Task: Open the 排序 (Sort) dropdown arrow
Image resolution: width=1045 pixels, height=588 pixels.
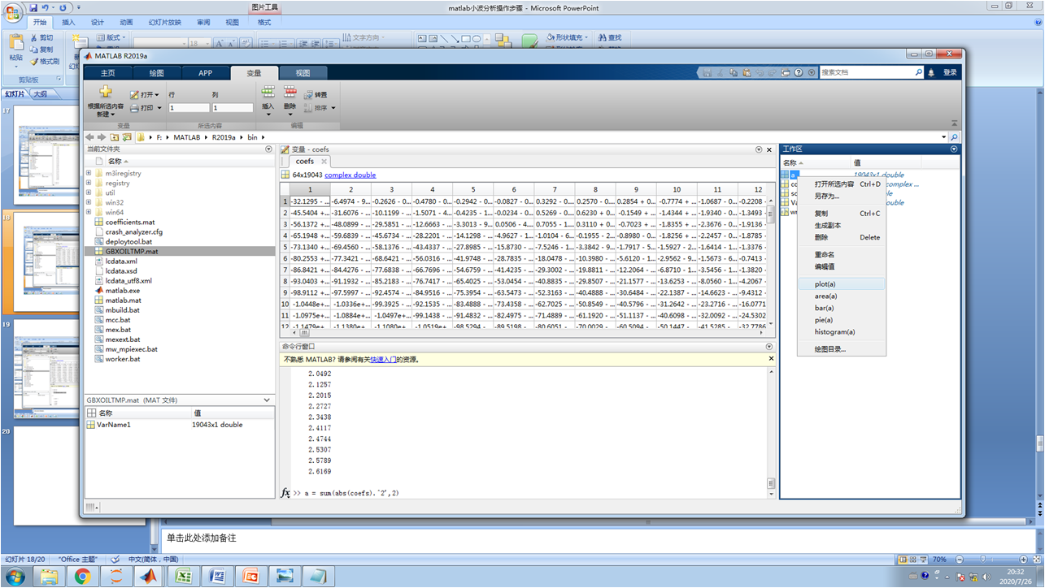Action: tap(333, 107)
